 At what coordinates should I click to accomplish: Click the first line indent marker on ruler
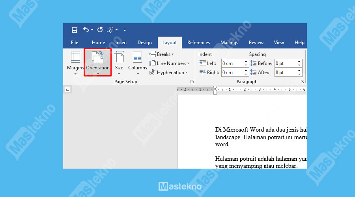pyautogui.click(x=215, y=88)
